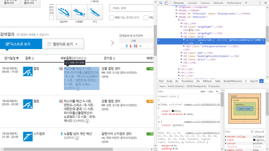Filter by the blue male icon

click(x=127, y=46)
